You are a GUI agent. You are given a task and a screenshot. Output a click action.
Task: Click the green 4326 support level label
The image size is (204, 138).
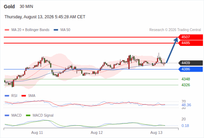click(186, 85)
